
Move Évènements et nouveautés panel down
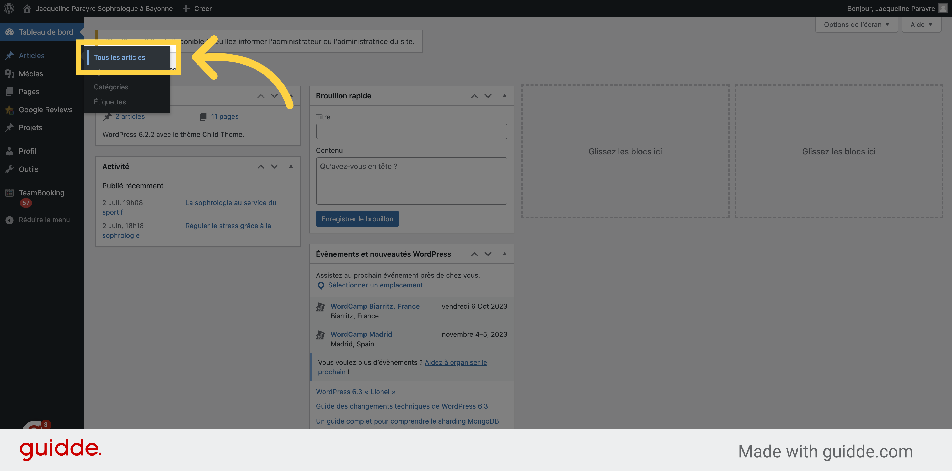click(488, 254)
